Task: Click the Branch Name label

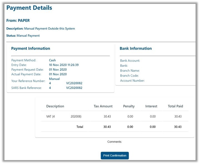Action: click(x=130, y=71)
